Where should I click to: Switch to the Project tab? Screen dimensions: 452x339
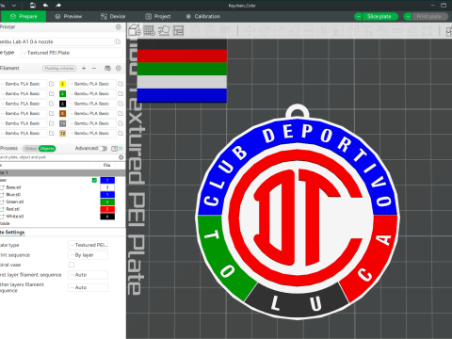click(x=158, y=16)
